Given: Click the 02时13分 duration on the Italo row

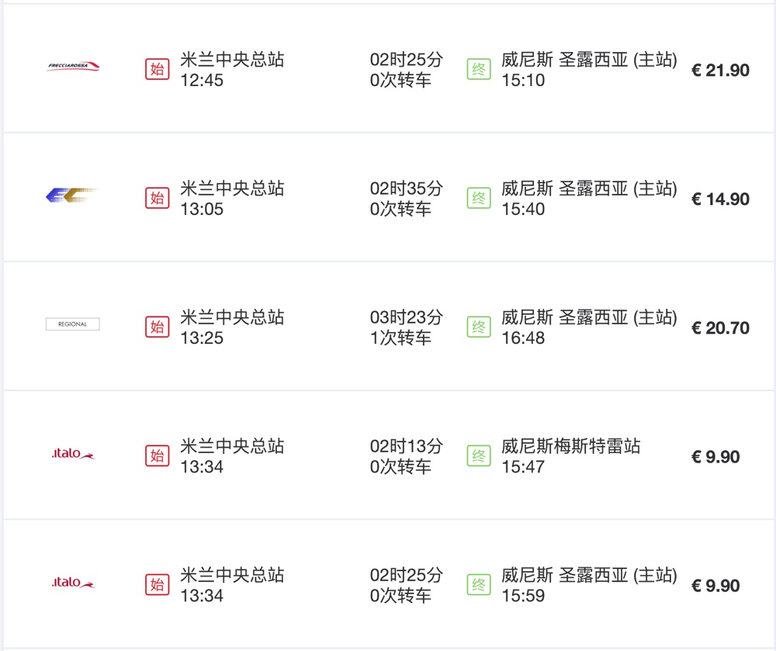Looking at the screenshot, I should 406,447.
